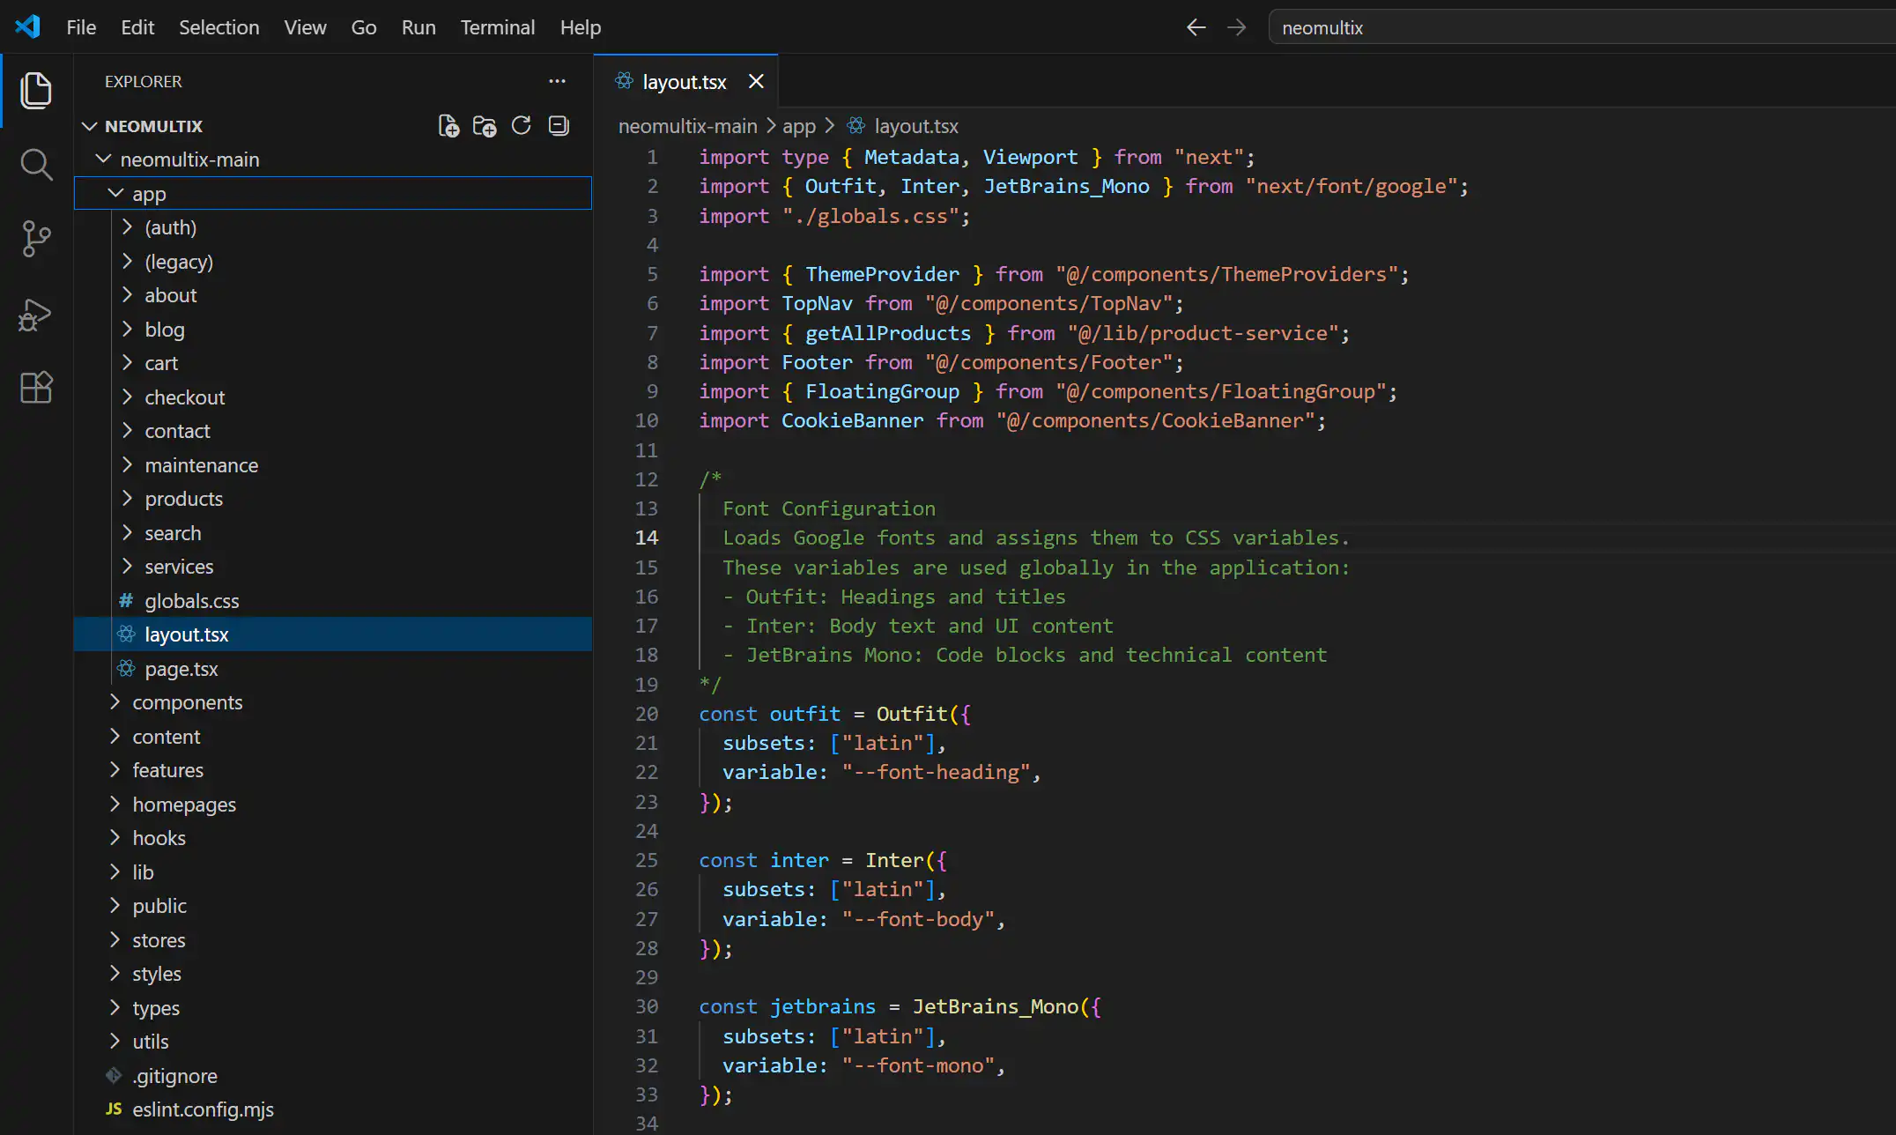Open the Selection menu
The height and width of the screenshot is (1135, 1896).
(x=219, y=27)
